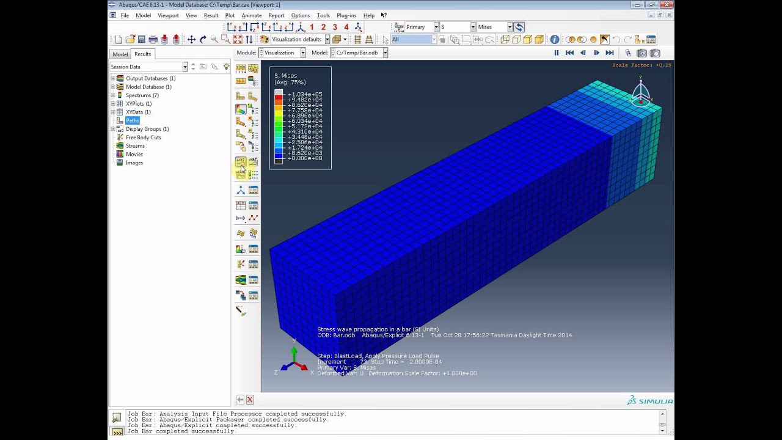Select the Box Zoom tool
Screen dimensions: 782x440
tap(225, 40)
